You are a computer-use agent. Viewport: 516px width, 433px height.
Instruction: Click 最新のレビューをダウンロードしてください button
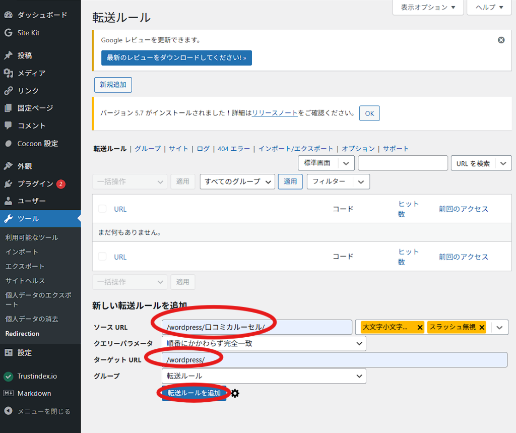point(176,57)
